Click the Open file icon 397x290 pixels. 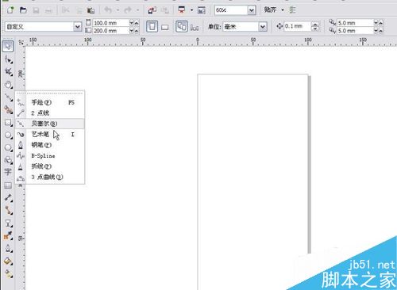click(23, 10)
